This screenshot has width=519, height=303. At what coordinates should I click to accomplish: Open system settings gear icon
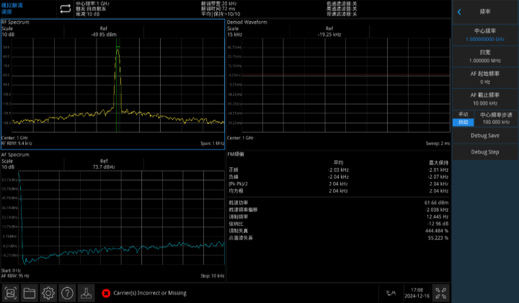(48, 293)
